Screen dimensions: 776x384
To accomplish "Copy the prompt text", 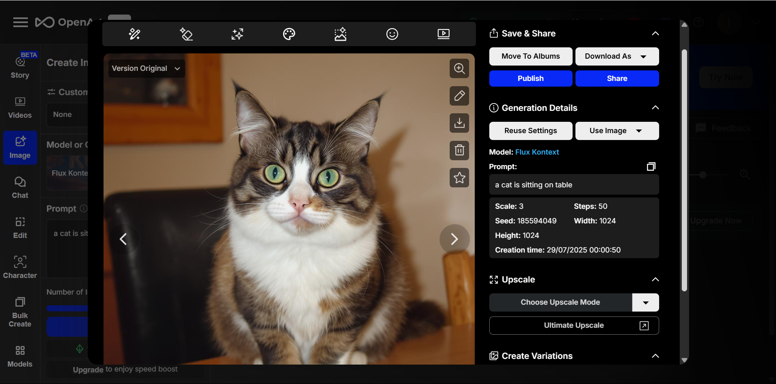I will pyautogui.click(x=651, y=166).
